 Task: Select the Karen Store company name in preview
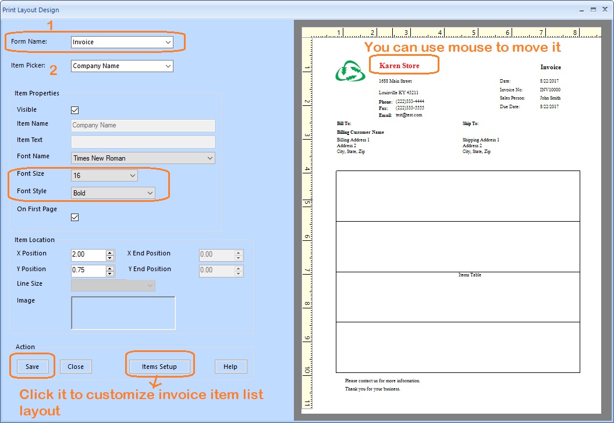click(399, 66)
